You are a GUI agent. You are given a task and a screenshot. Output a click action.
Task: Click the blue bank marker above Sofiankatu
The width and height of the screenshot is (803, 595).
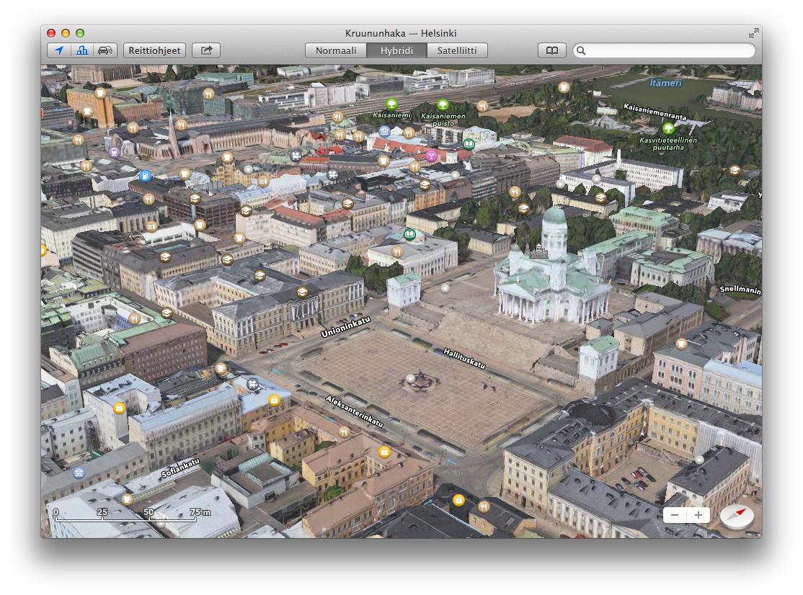(79, 473)
